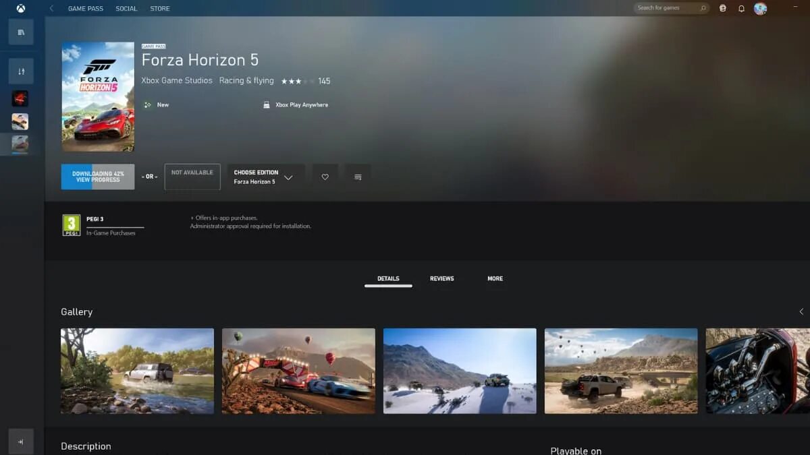Screen dimensions: 810x455
Task: Click the Not Available button
Action: (192, 177)
